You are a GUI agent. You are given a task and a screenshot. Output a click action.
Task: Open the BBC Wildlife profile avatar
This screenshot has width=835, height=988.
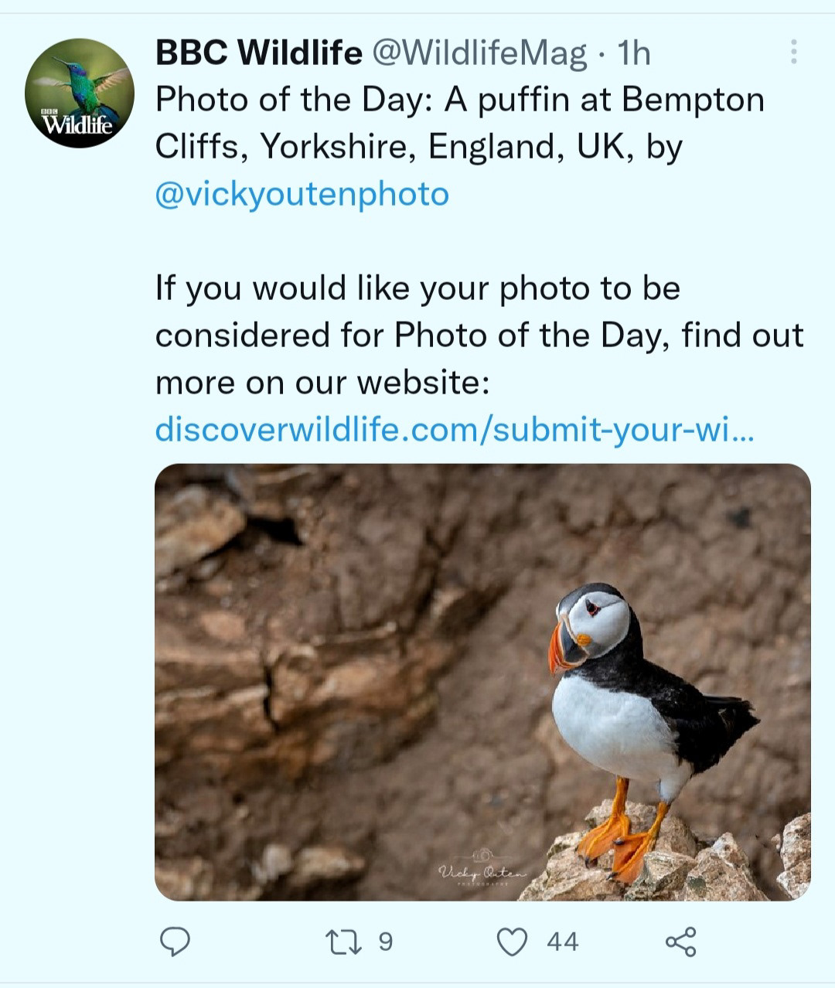(x=80, y=93)
